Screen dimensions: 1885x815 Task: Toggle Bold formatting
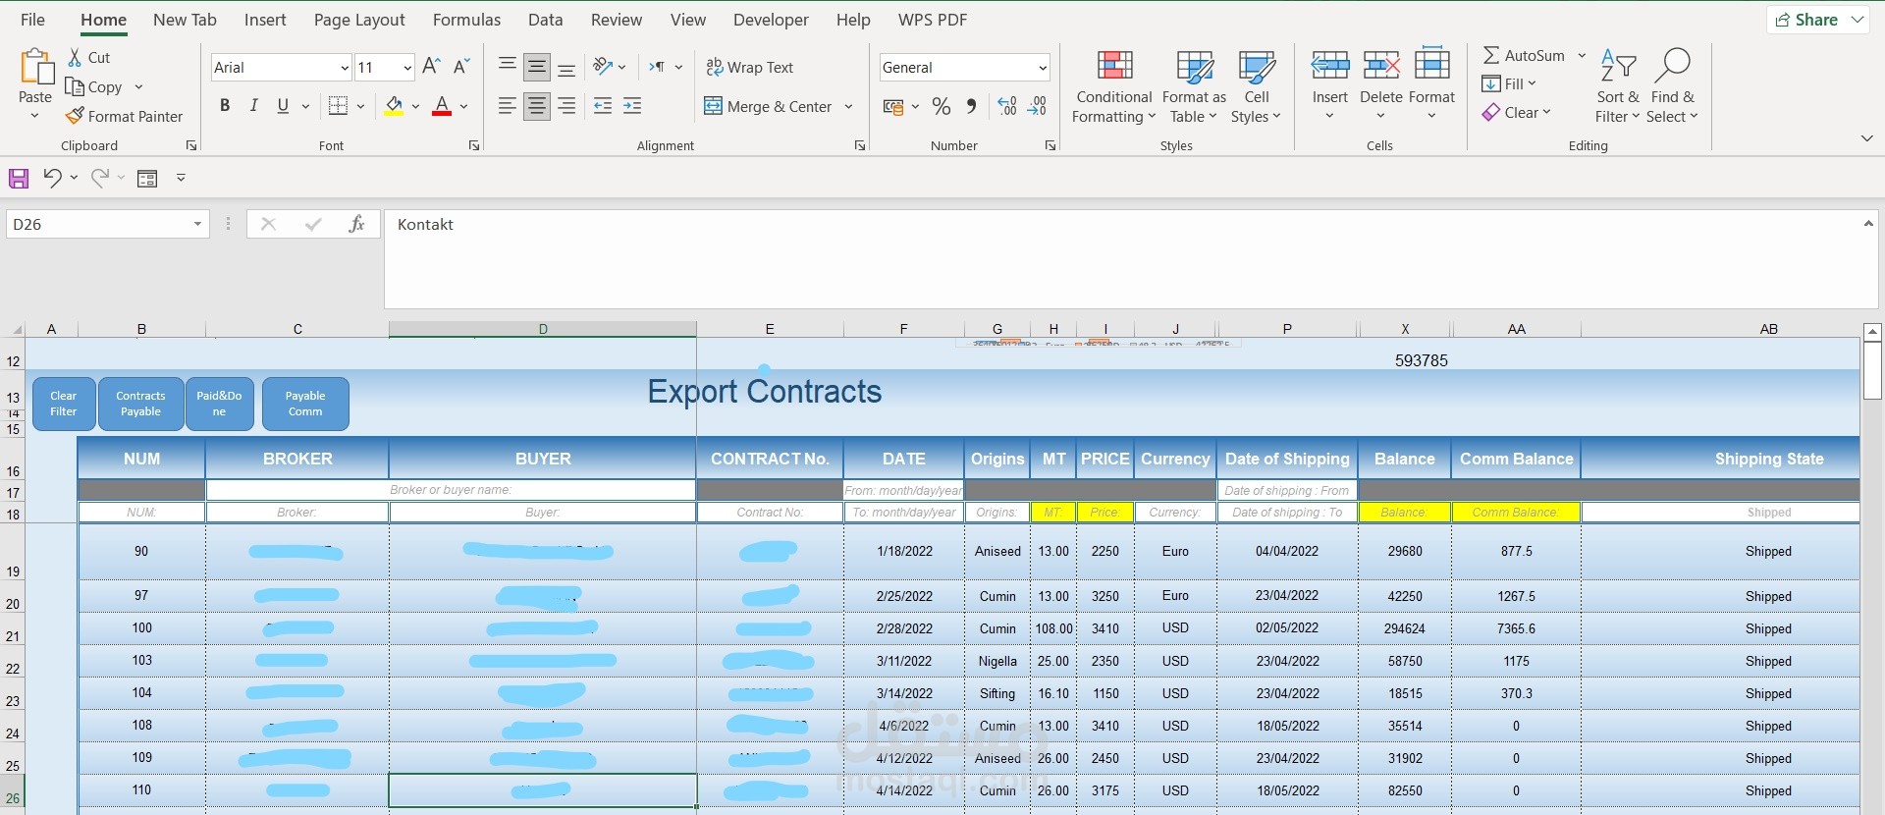(225, 106)
